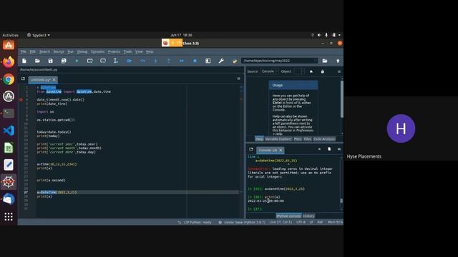Step into function debug icon
The height and width of the screenshot is (257, 458).
[x=156, y=61]
